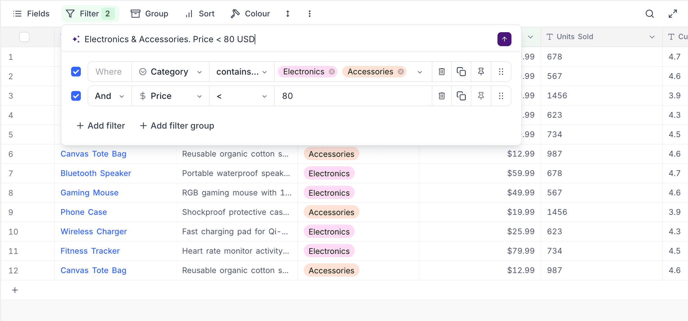Open the Bluetooth Speaker record link

pos(96,173)
